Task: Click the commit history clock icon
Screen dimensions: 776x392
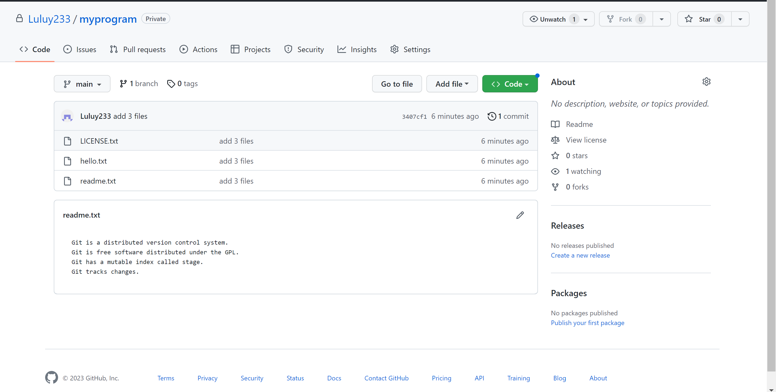Action: click(x=492, y=116)
